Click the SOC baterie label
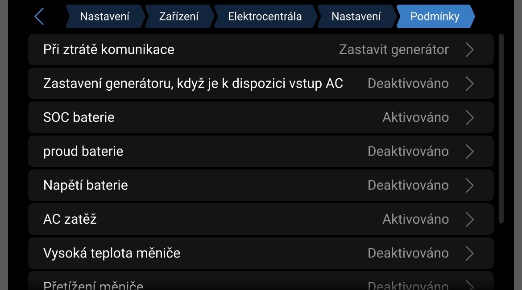 point(79,117)
